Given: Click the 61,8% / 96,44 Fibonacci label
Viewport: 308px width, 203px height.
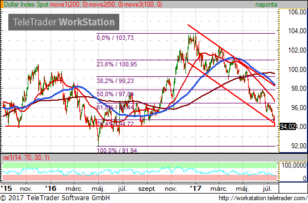Looking at the screenshot, I should point(115,107).
